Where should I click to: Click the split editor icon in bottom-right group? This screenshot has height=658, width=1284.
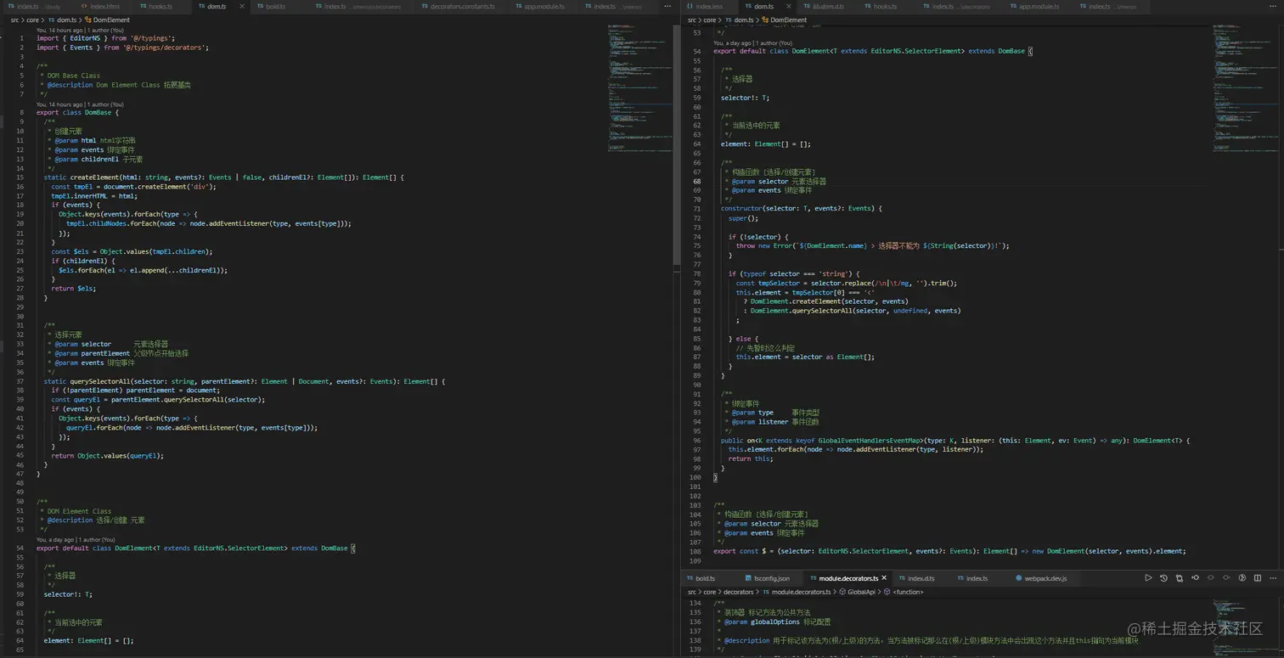pyautogui.click(x=1258, y=578)
